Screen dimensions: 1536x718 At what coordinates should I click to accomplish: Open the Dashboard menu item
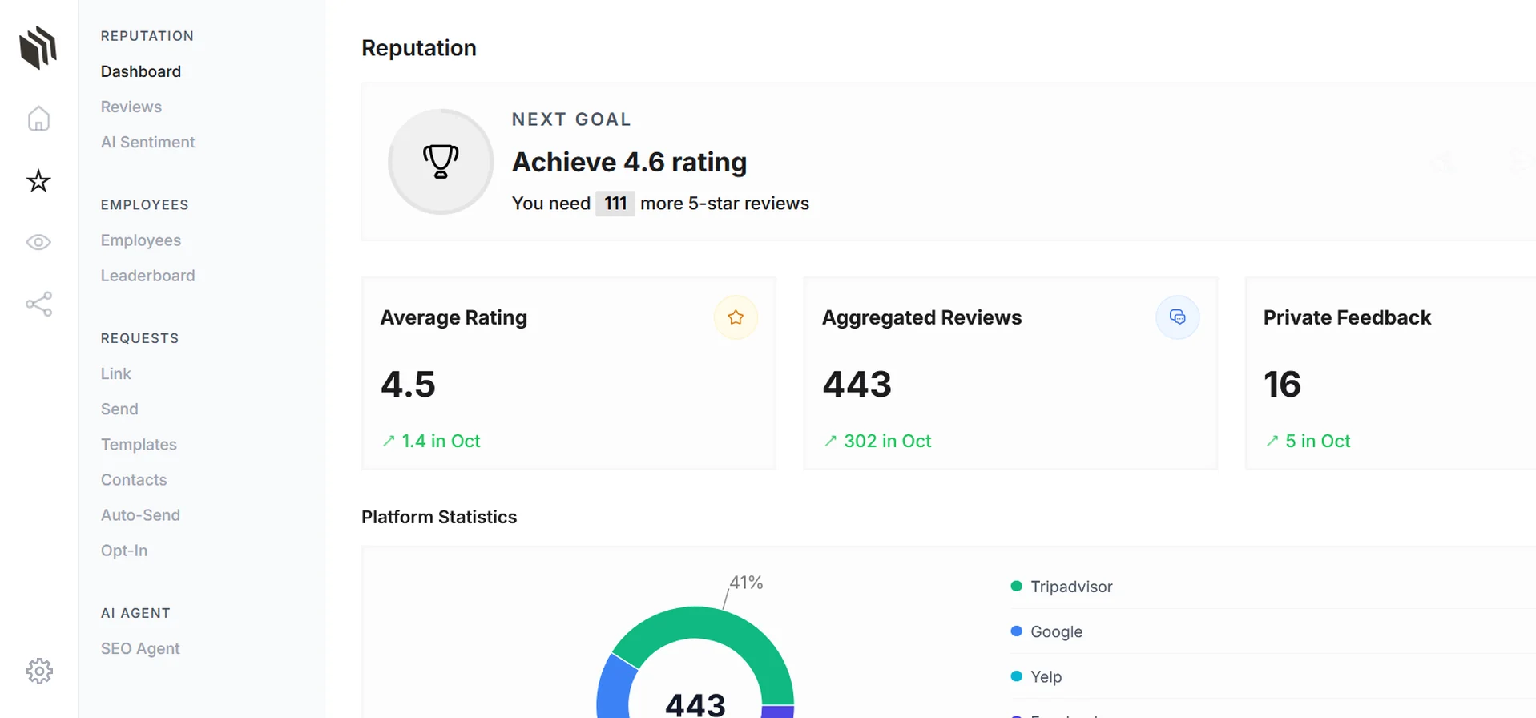pos(141,71)
